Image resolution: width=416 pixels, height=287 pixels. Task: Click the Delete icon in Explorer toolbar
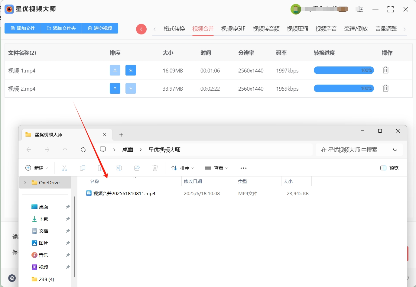click(155, 168)
